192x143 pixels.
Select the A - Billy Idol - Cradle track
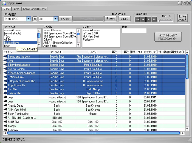pos(94,118)
